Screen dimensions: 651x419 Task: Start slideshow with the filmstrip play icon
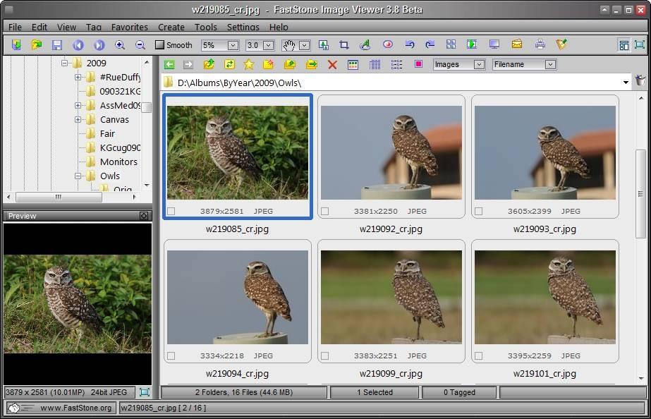[x=471, y=44]
